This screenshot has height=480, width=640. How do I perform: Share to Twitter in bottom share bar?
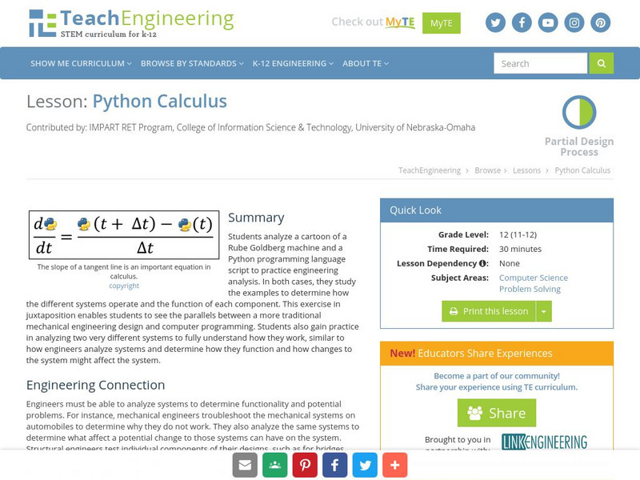pyautogui.click(x=365, y=465)
